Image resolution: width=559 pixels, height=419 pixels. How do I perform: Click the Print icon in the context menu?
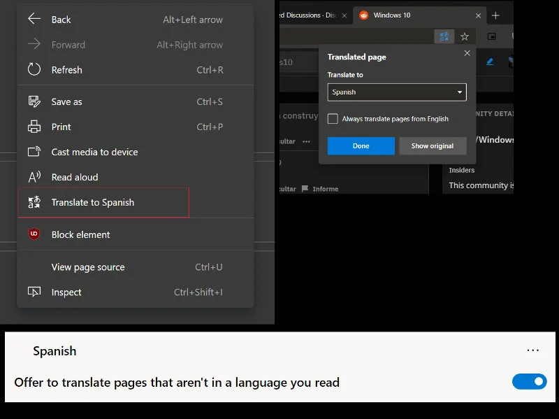click(x=34, y=127)
